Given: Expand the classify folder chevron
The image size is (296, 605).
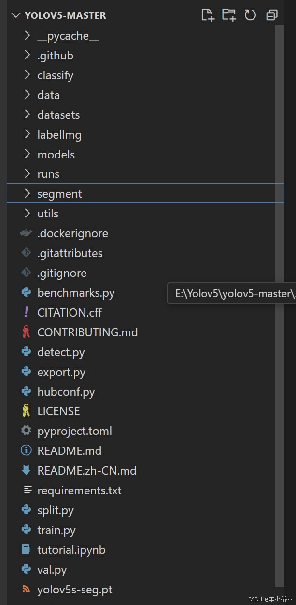Looking at the screenshot, I should click(27, 75).
